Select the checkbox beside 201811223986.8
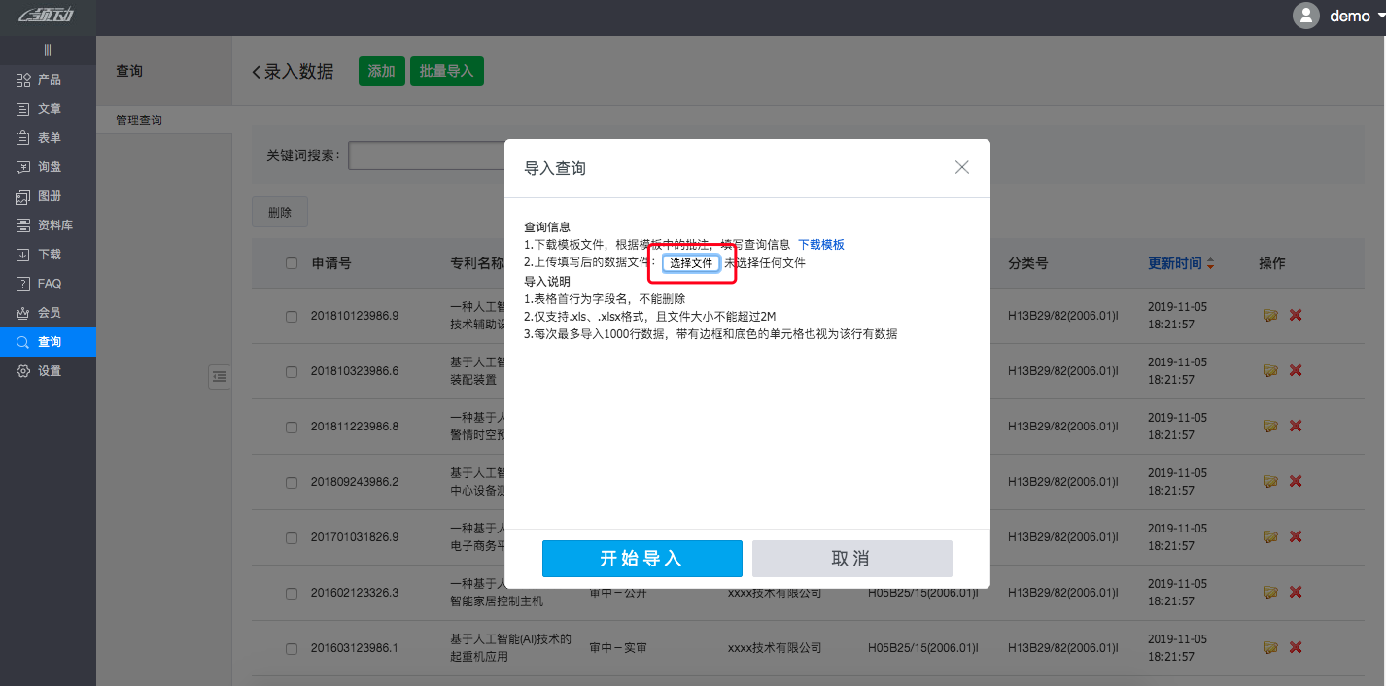The height and width of the screenshot is (686, 1386). tap(291, 426)
